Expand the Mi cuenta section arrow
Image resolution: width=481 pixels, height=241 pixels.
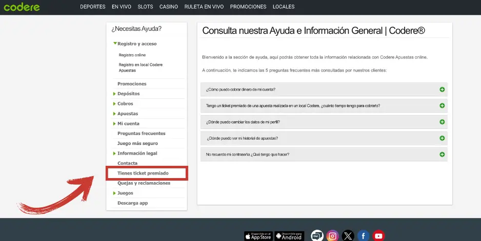pyautogui.click(x=114, y=124)
